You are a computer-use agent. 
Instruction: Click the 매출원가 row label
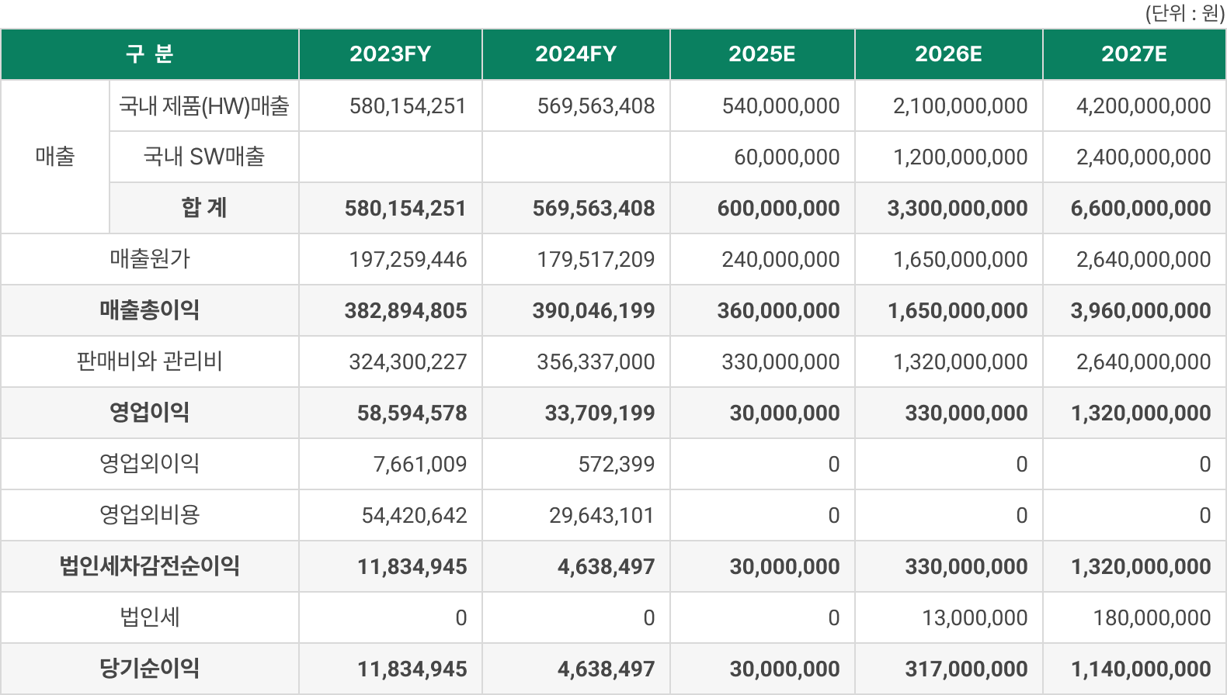[150, 259]
